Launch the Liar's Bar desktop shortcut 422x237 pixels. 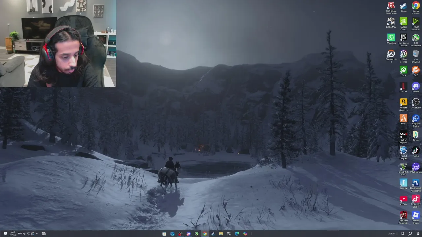pos(403,87)
